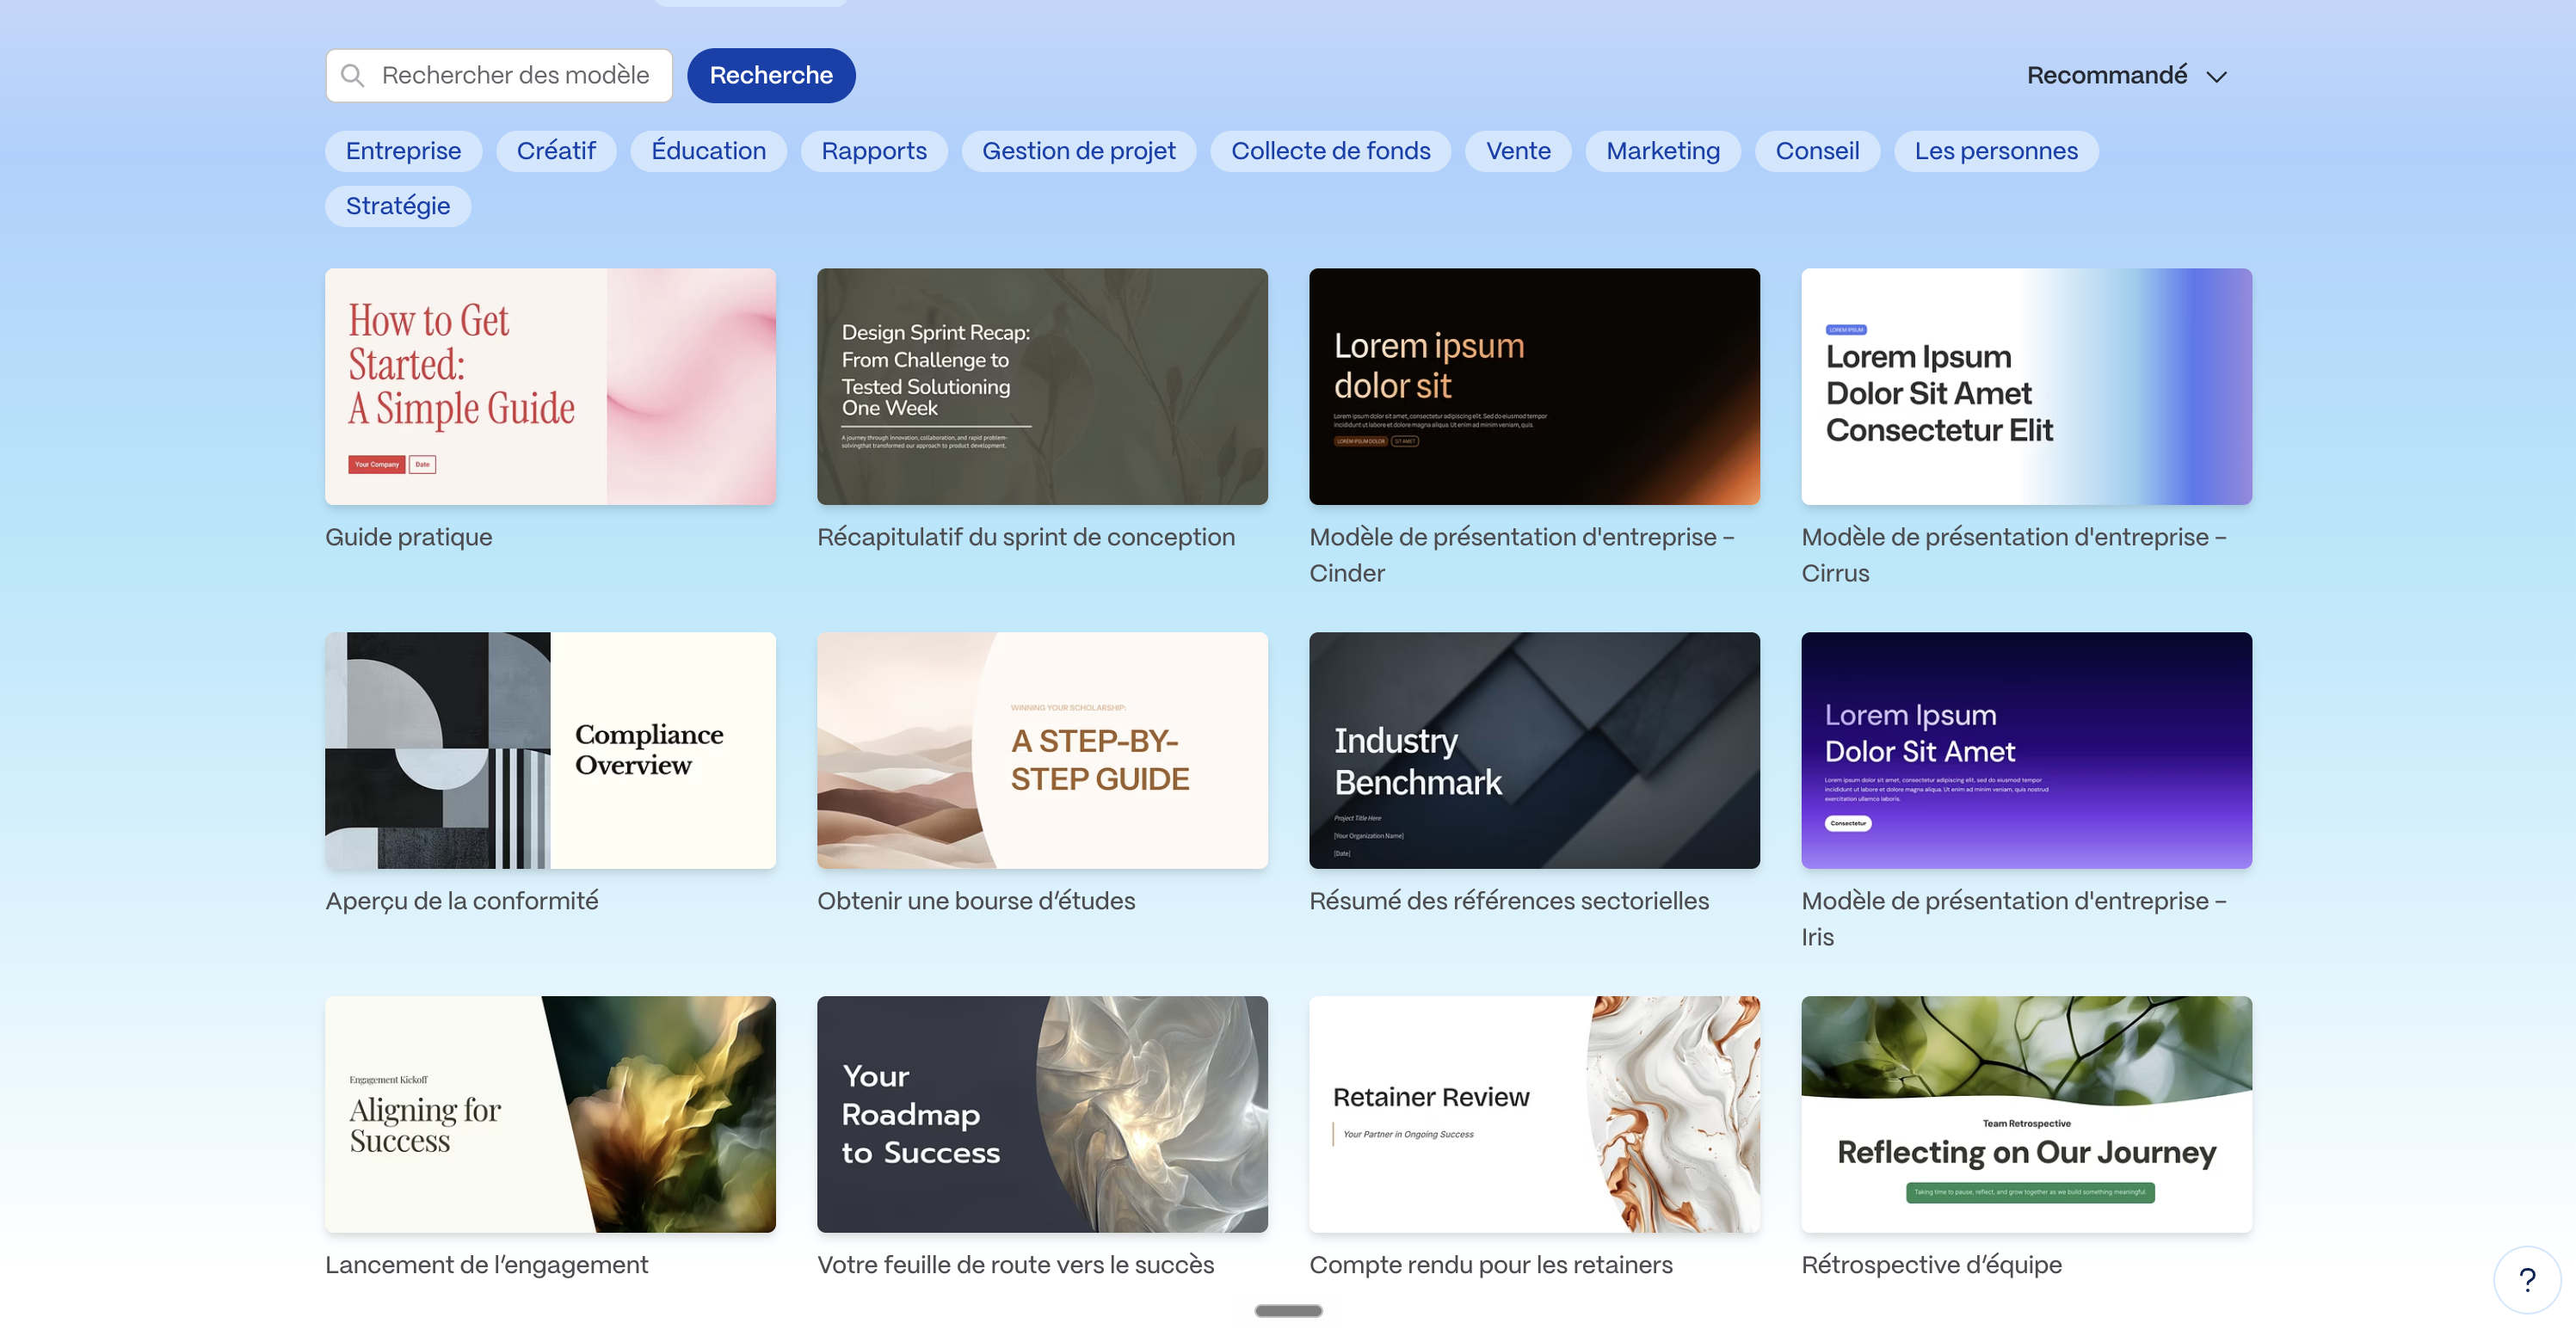Click Obtenir une bourse d'études title

click(x=976, y=901)
